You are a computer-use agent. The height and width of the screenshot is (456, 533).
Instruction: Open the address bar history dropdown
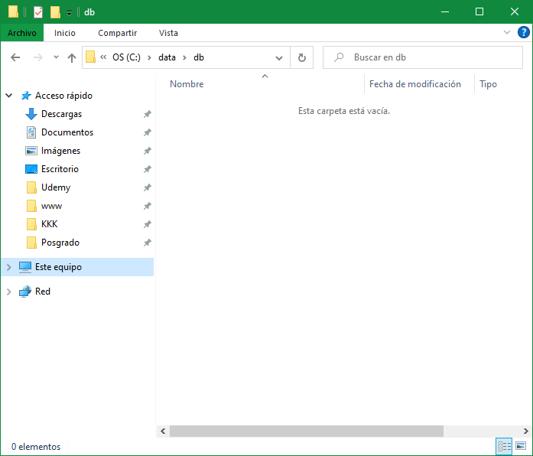(x=279, y=57)
